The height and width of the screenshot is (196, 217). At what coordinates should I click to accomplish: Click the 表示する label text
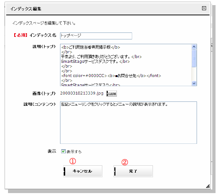[74, 151]
